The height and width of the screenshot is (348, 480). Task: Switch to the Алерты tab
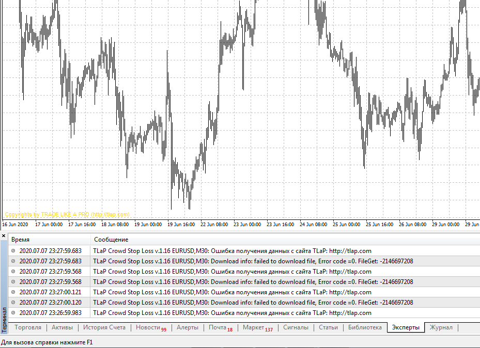click(x=188, y=327)
